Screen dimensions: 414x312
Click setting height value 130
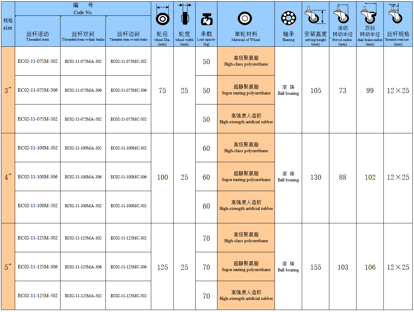point(316,177)
